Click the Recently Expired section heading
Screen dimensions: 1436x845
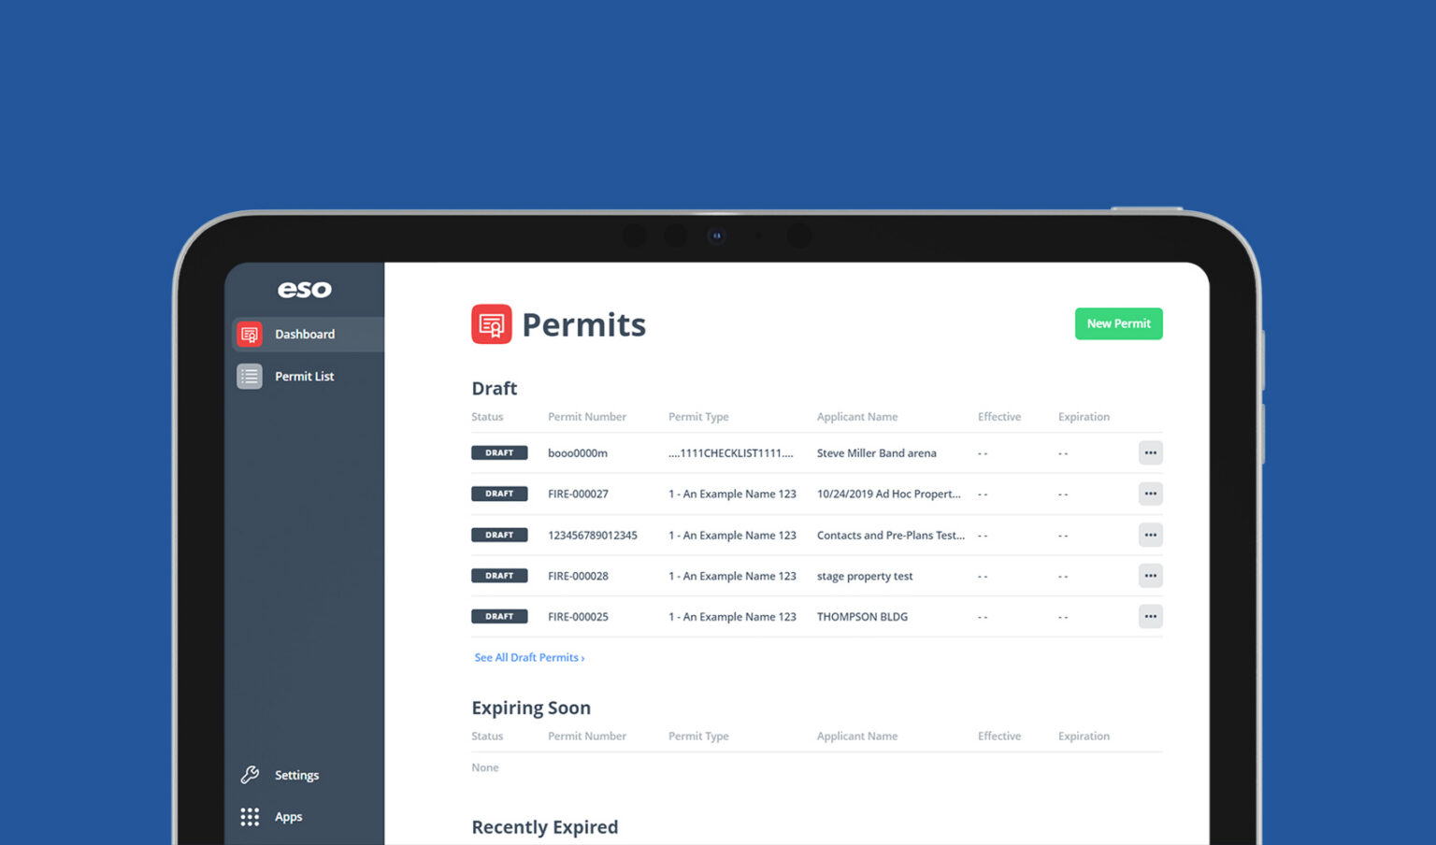pos(545,827)
